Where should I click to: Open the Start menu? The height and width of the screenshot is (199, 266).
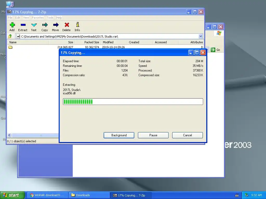point(12,195)
